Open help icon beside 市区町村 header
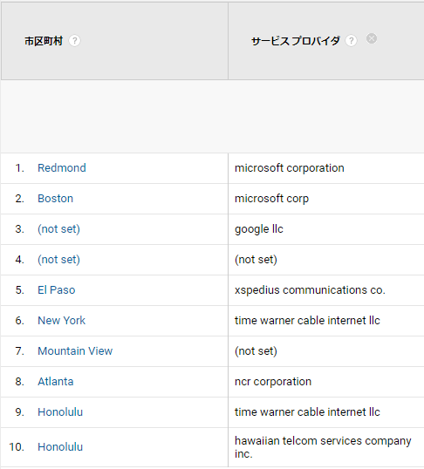Screen dimensions: 424x469 [x=74, y=41]
